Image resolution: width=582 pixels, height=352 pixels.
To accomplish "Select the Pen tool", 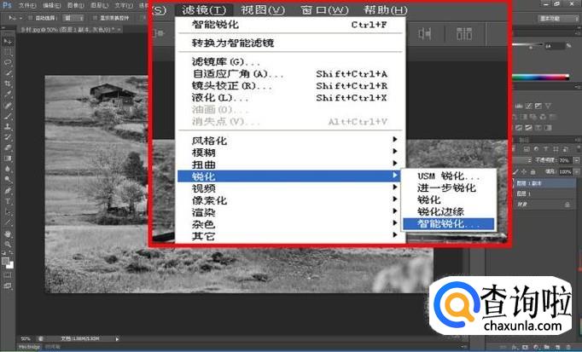I will point(8,191).
